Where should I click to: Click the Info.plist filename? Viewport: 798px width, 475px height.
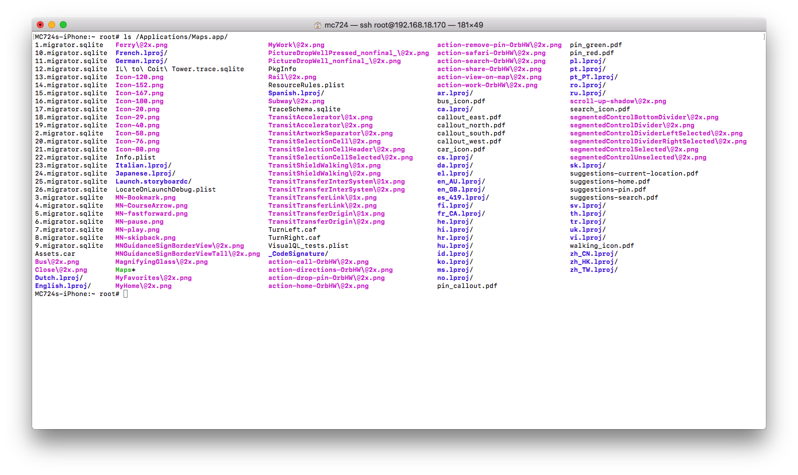pos(135,157)
